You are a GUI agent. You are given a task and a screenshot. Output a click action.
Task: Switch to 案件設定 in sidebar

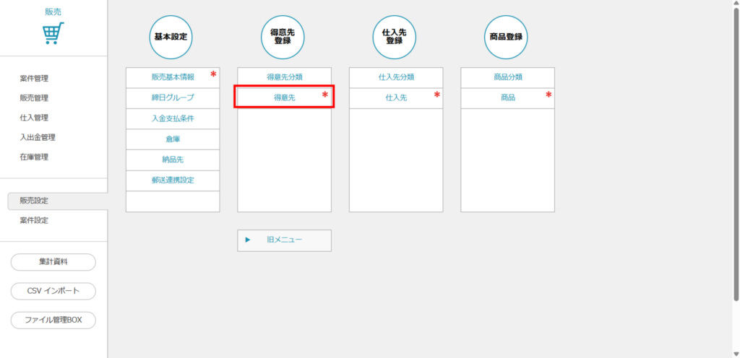point(34,220)
